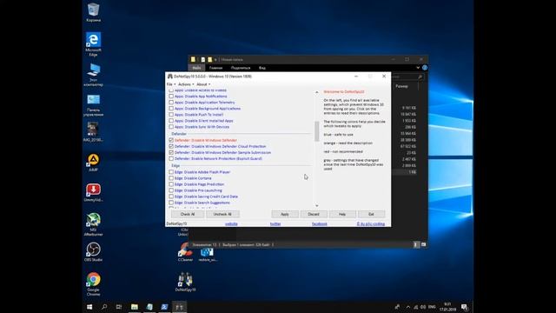Check Apps: Disable Application Telemetry
The height and width of the screenshot is (313, 556).
tap(171, 103)
